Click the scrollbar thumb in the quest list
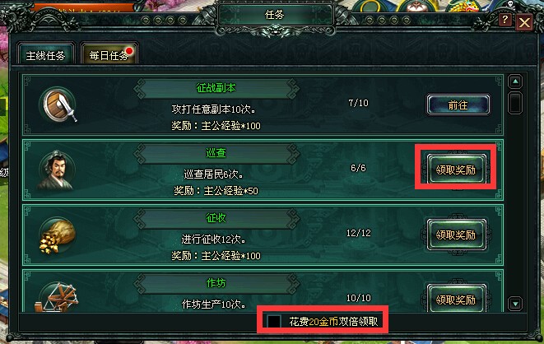 515,102
